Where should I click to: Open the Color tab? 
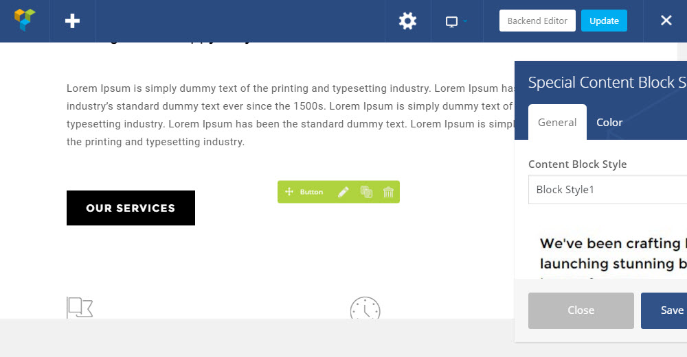coord(609,122)
